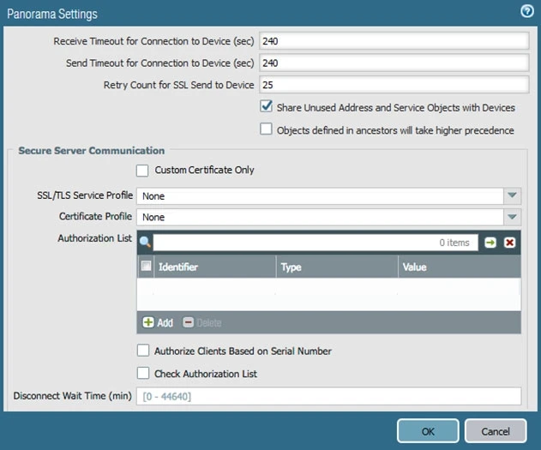Expand the SSL/TLS Service Profile dropdown

tap(513, 195)
